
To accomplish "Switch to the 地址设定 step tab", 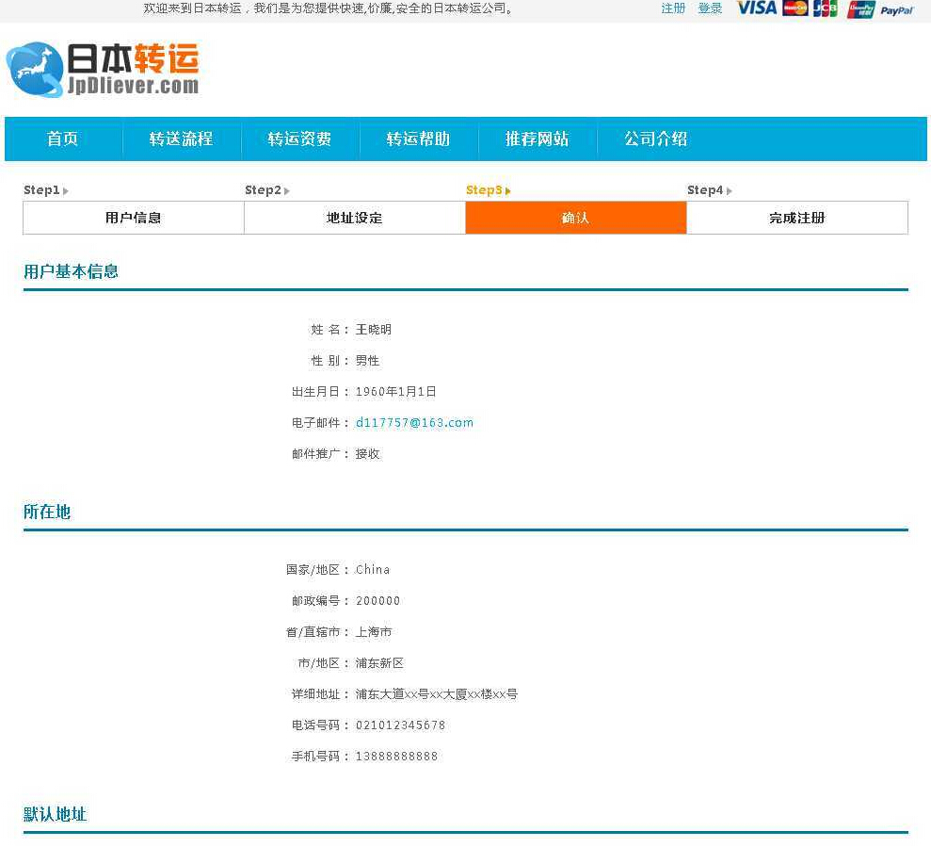I will (355, 218).
